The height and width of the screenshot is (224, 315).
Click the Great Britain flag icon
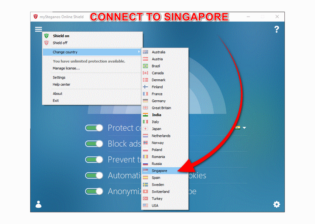(x=146, y=108)
